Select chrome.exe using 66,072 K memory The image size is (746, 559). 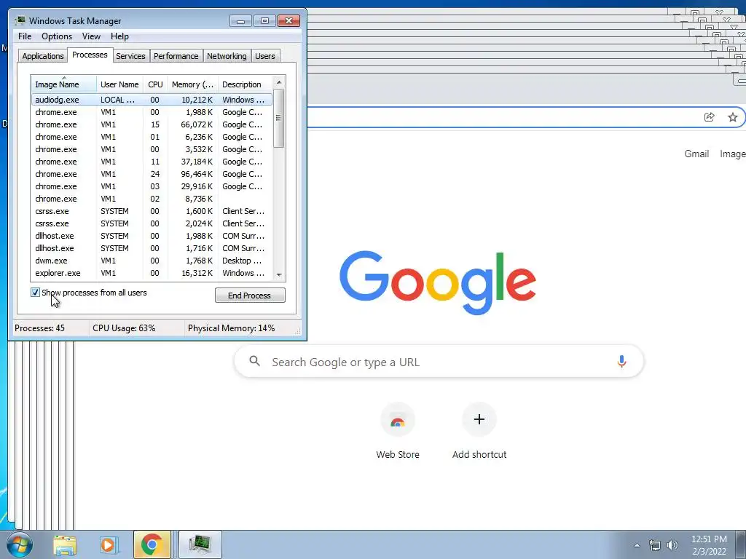pyautogui.click(x=152, y=124)
